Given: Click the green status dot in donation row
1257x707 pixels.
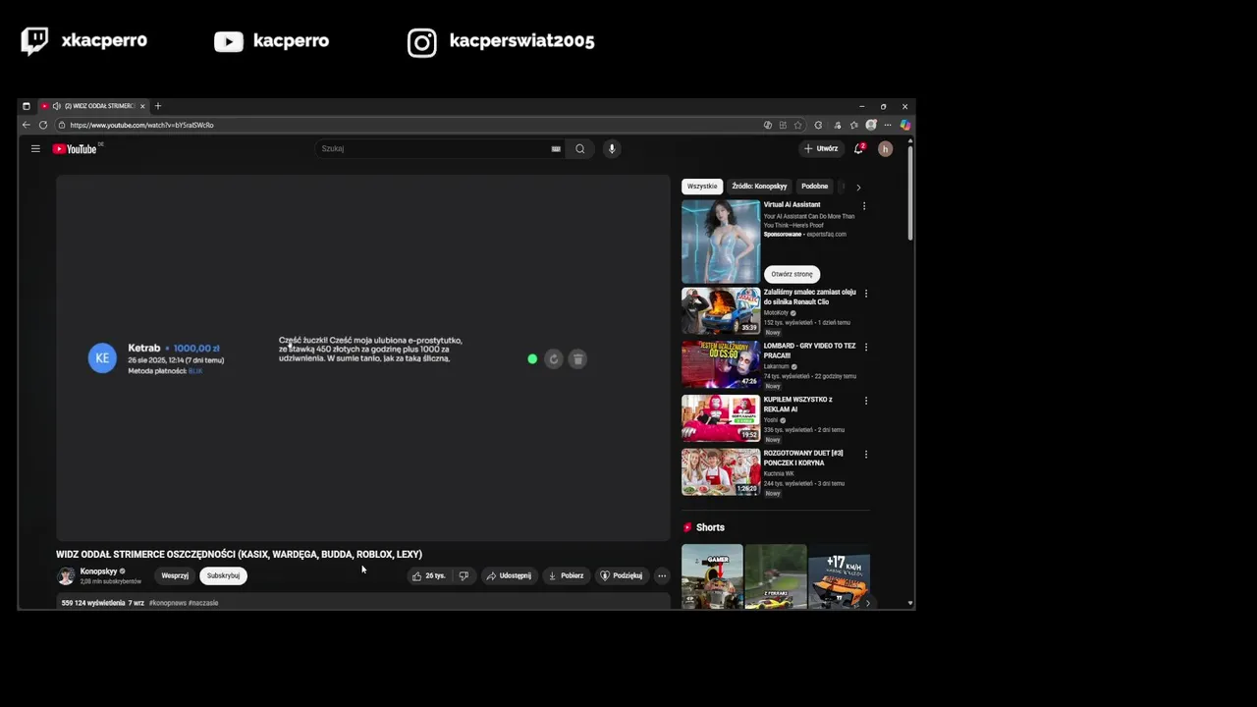Looking at the screenshot, I should [x=532, y=359].
